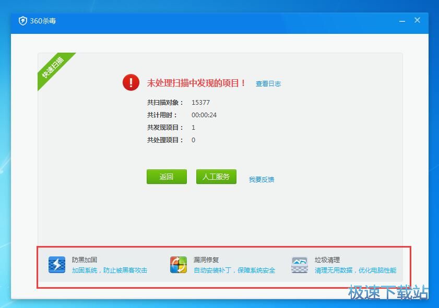439x308 pixels.
Task: Minimize the 360杀毒 window
Action: pyautogui.click(x=402, y=21)
